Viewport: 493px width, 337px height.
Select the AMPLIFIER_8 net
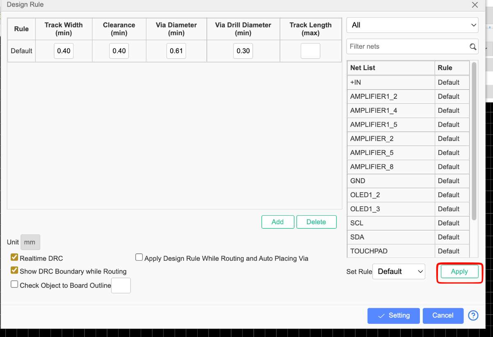point(391,167)
